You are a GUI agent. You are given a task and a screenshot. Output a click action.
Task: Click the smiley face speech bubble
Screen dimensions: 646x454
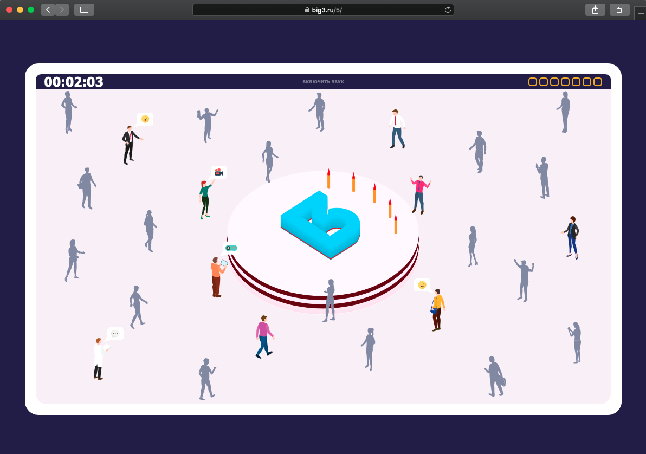422,285
